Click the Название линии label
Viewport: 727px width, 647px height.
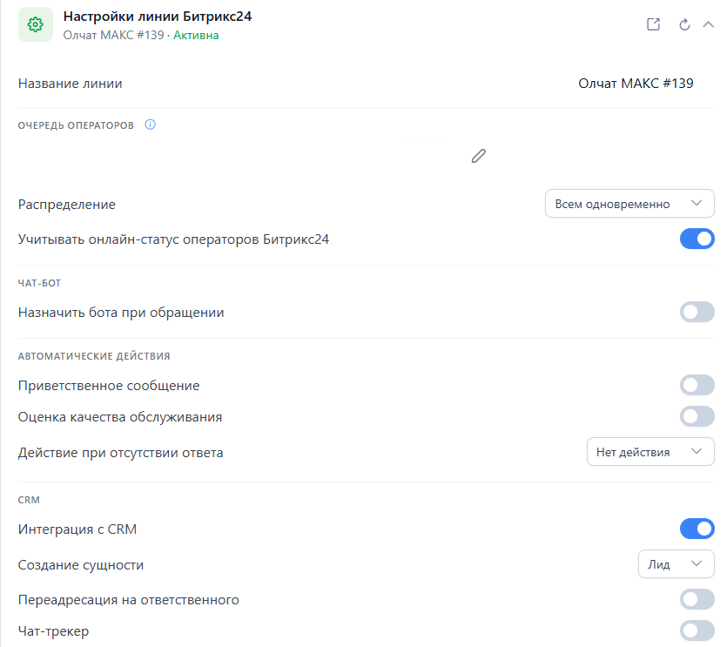pos(70,84)
